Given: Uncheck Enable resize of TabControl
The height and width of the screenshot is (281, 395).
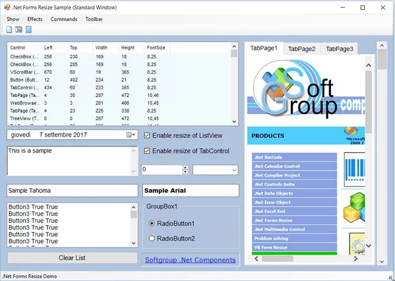Looking at the screenshot, I should [x=147, y=151].
